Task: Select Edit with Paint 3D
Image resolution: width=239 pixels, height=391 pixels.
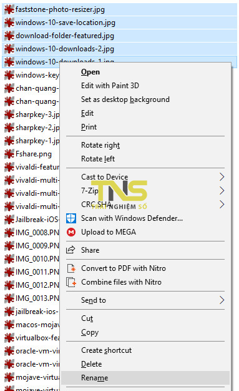Action: coord(110,86)
